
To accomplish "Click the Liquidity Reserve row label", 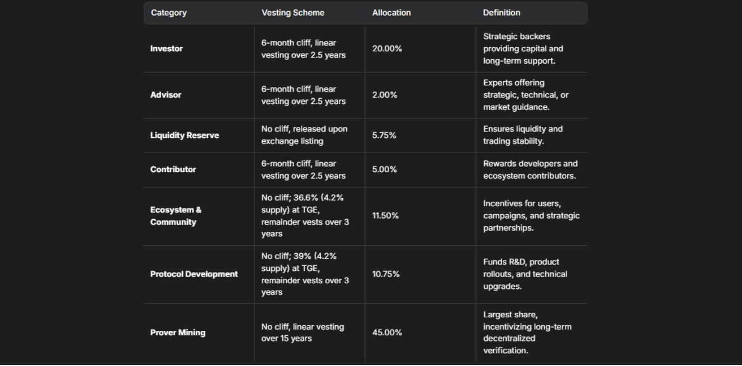I will [x=185, y=135].
